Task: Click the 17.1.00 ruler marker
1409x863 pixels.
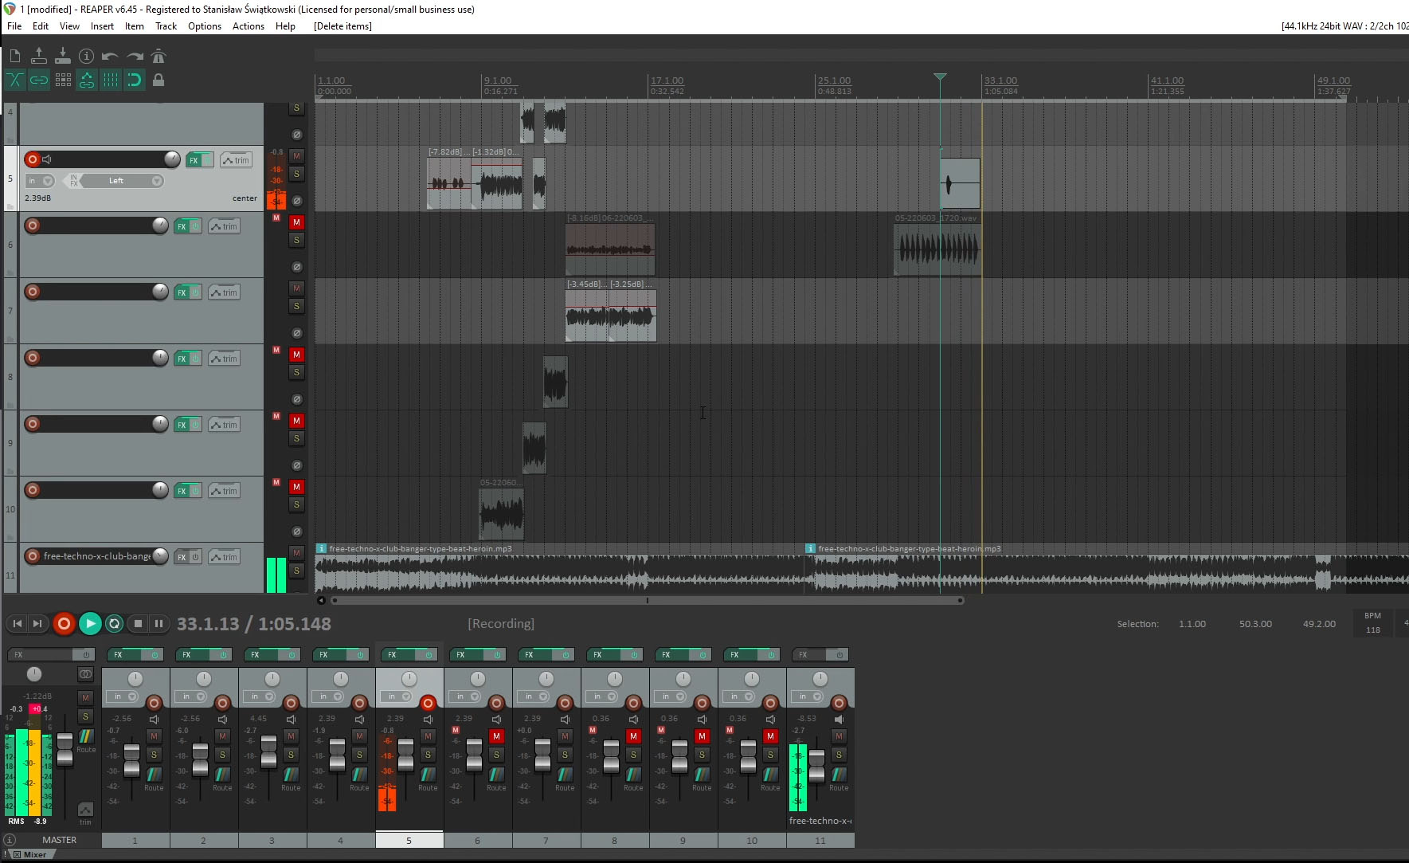Action: click(667, 81)
